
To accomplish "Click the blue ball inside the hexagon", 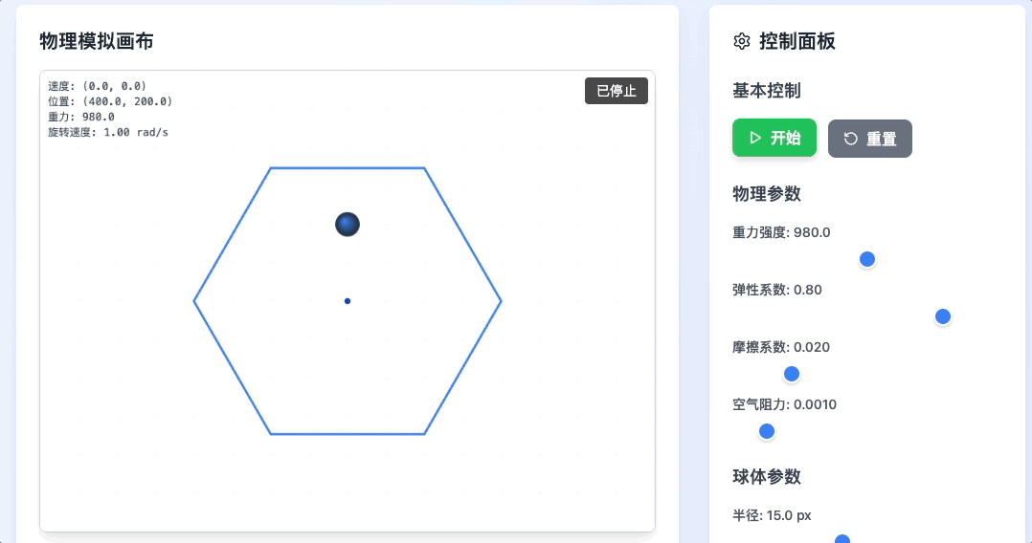I will (348, 225).
